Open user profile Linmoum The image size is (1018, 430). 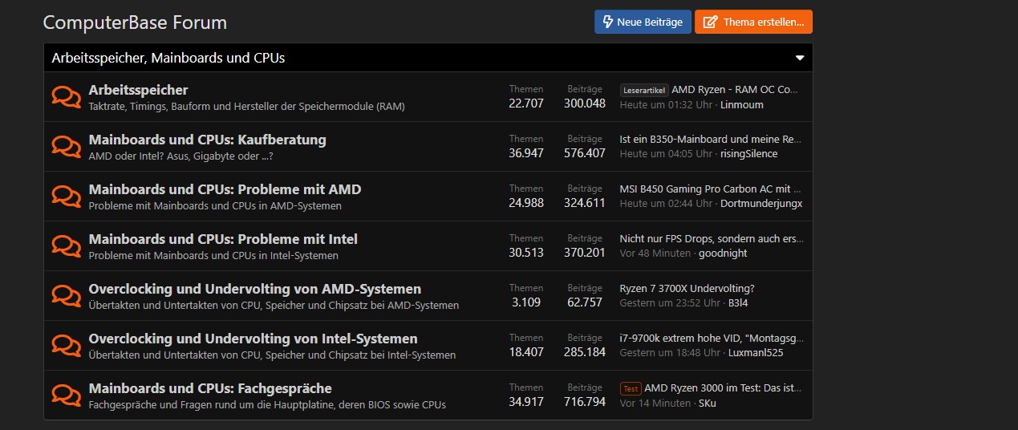[x=742, y=105]
